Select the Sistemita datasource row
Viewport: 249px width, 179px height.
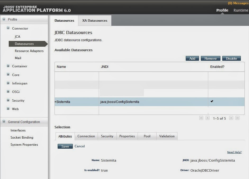150,102
